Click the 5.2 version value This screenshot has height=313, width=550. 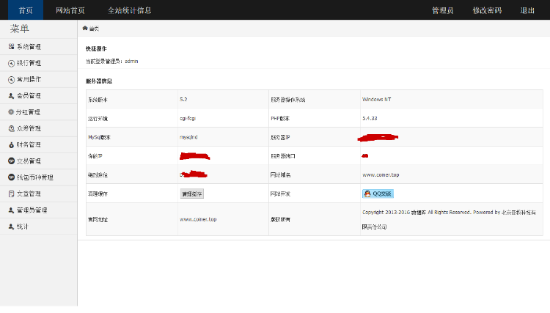pos(183,100)
